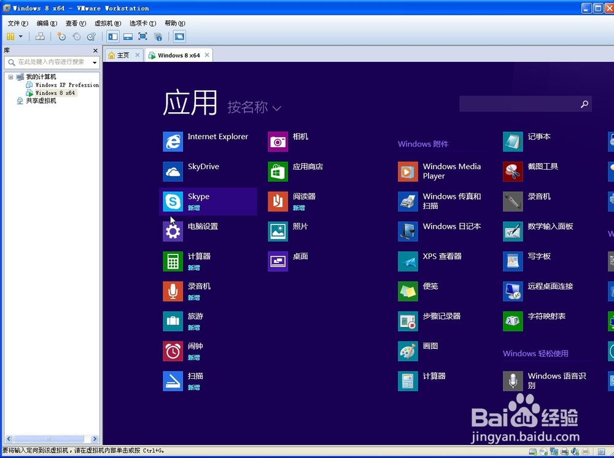Open 扫描 scanner app icon
The image size is (614, 458).
(x=173, y=381)
